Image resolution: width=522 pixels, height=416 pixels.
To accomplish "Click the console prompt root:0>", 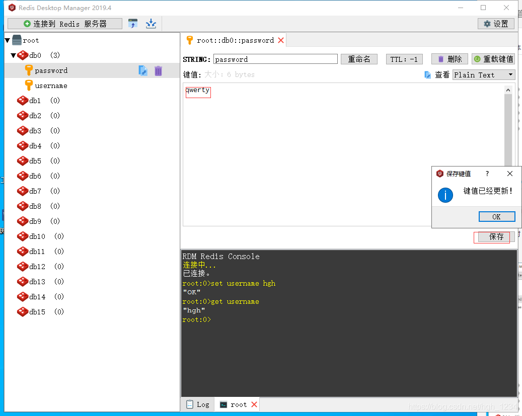I will [x=196, y=320].
